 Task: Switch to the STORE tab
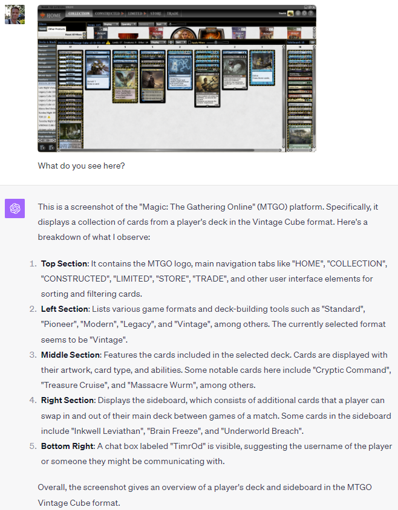tap(155, 14)
